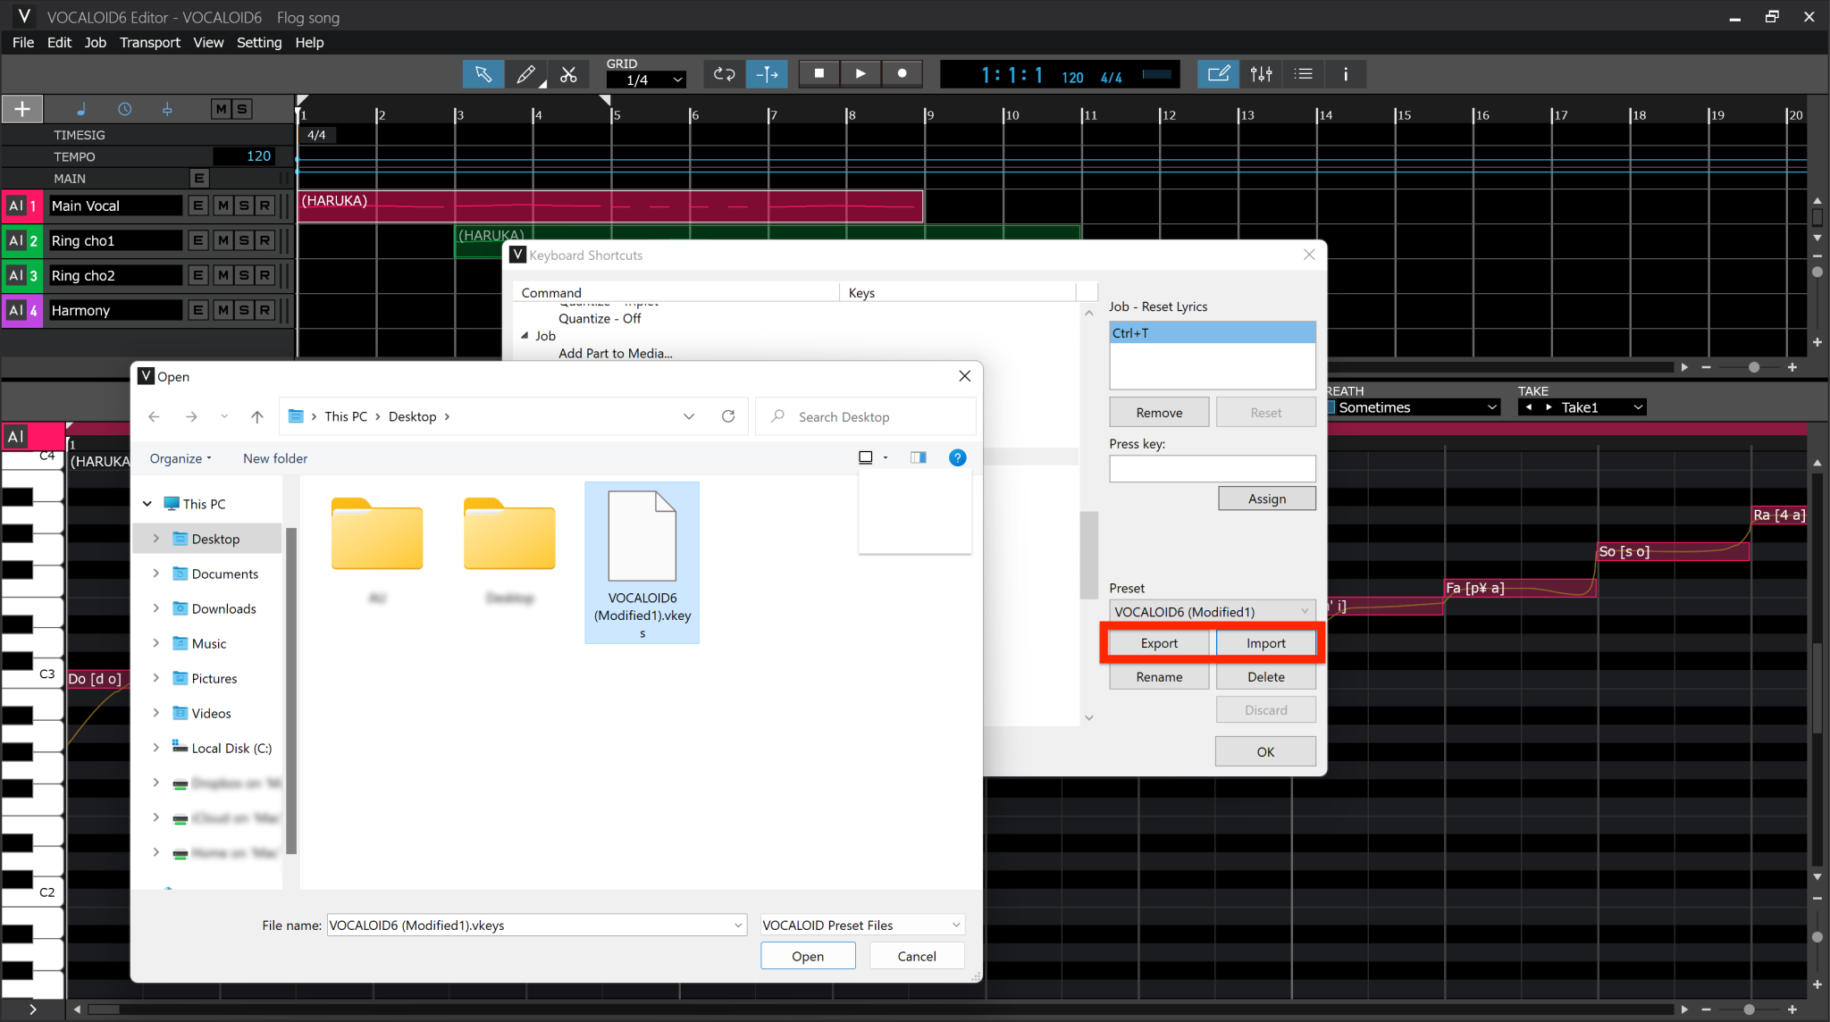This screenshot has width=1830, height=1022.
Task: Toggle the loop playback icon
Action: click(723, 74)
